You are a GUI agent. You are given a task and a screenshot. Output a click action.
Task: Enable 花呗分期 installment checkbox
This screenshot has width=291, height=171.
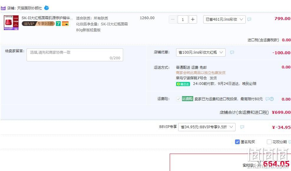point(269,142)
